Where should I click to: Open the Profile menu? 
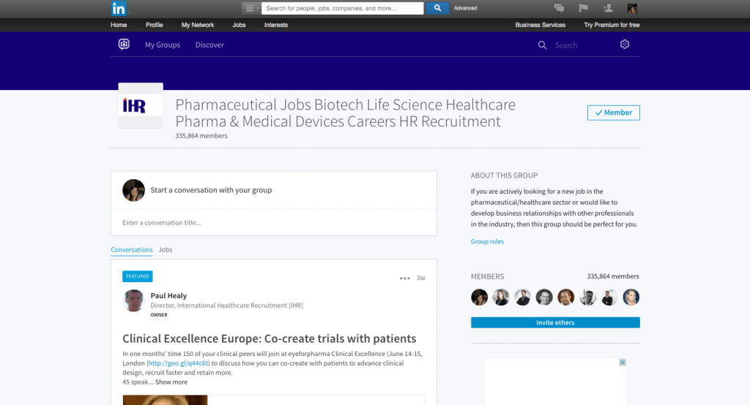[154, 25]
